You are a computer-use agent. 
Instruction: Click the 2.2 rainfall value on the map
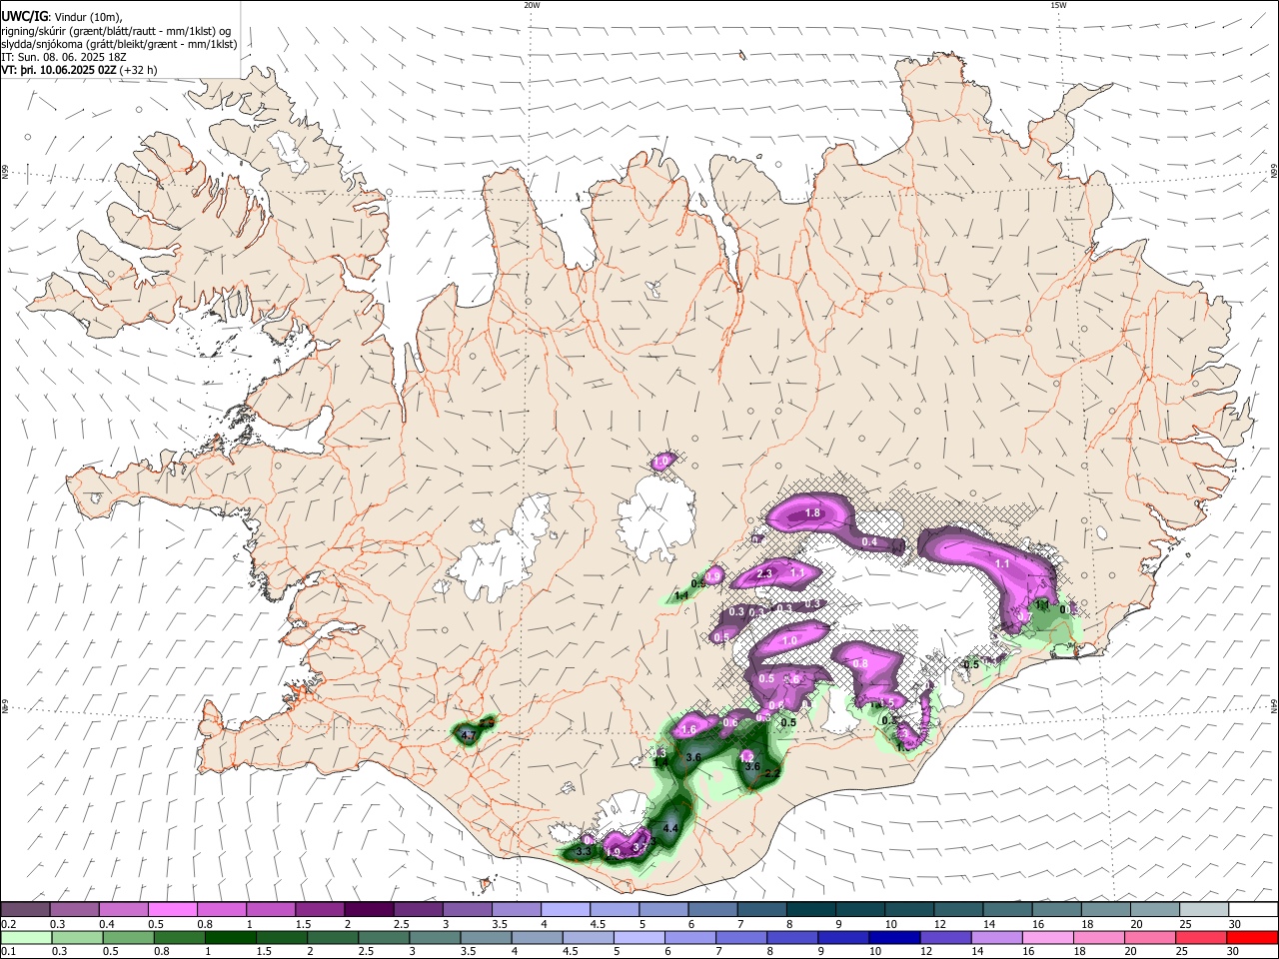click(771, 774)
